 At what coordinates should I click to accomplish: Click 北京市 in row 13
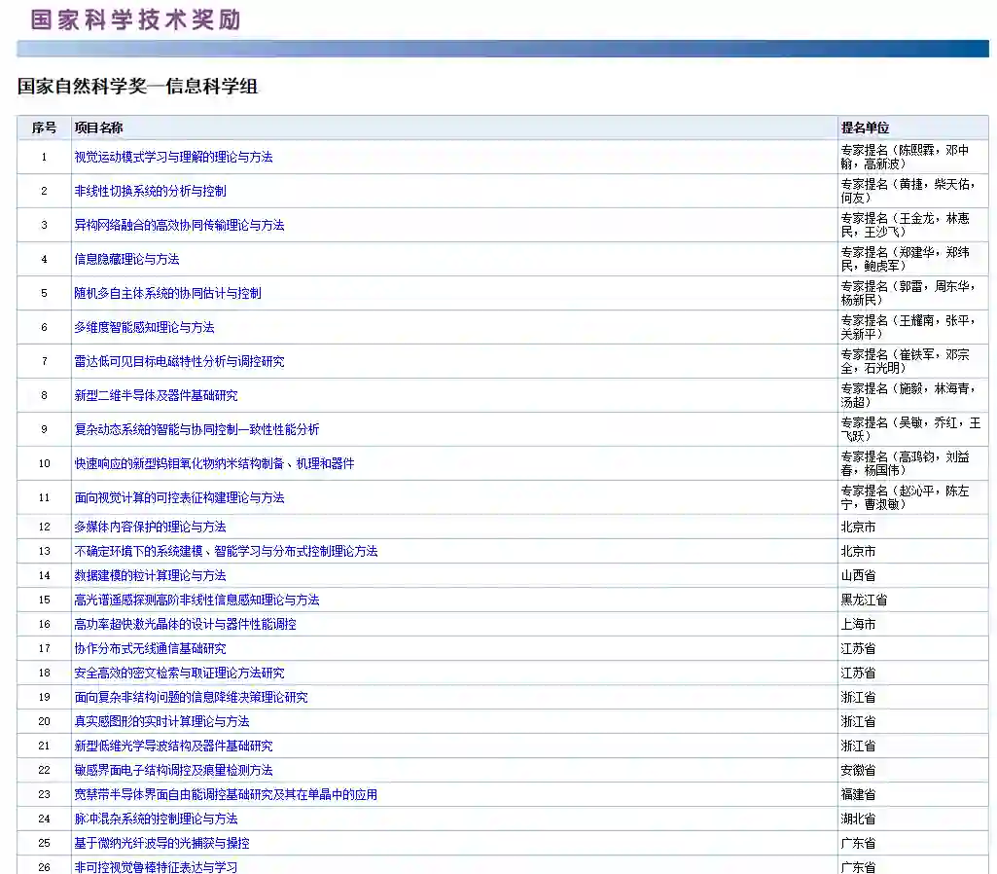click(x=858, y=551)
